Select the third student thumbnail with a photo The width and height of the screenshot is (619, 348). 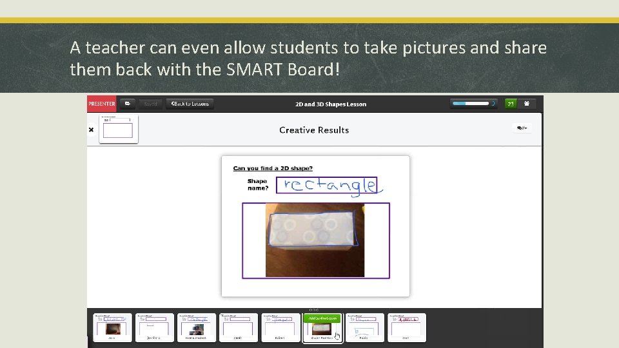[x=196, y=327]
